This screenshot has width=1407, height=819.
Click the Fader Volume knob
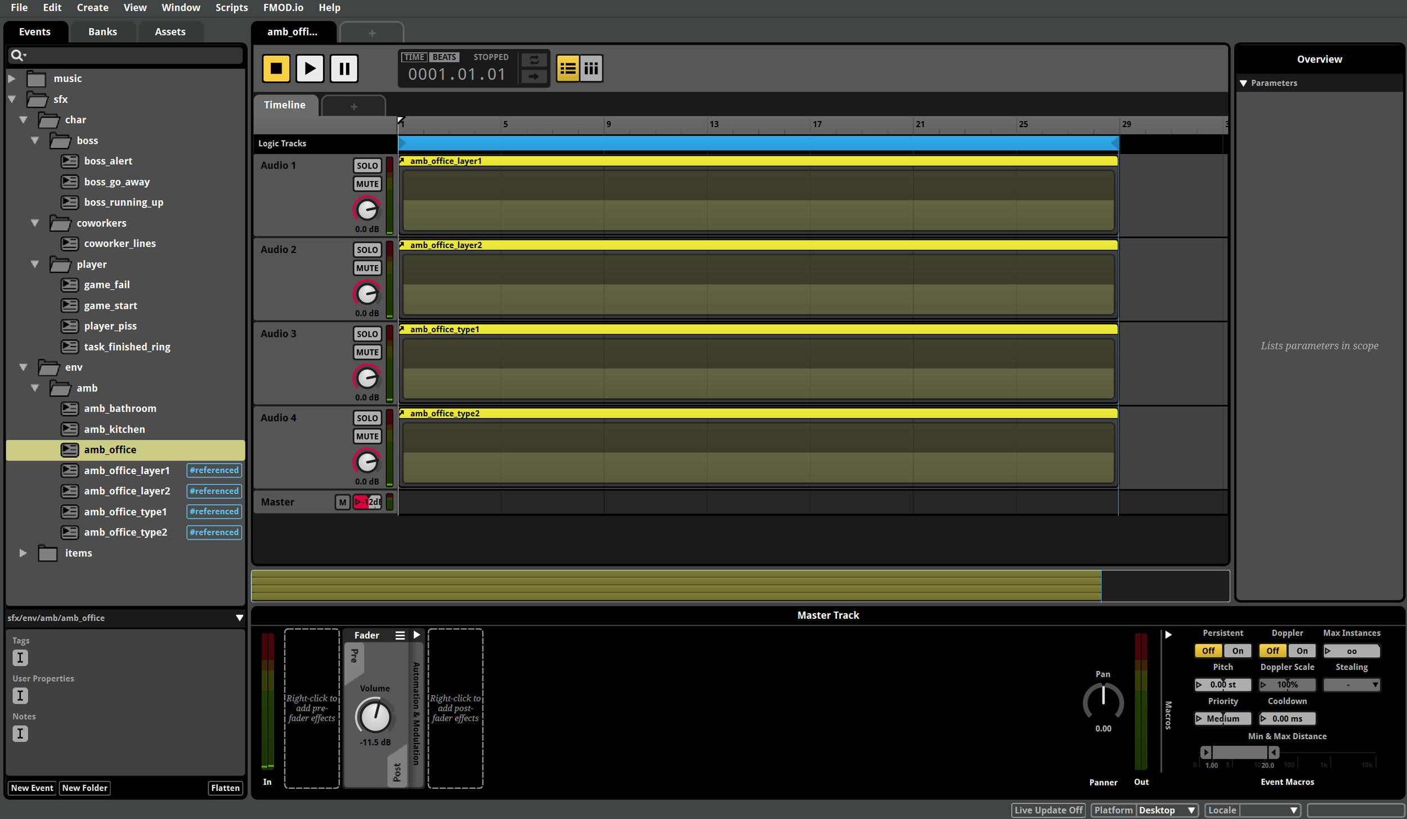374,716
